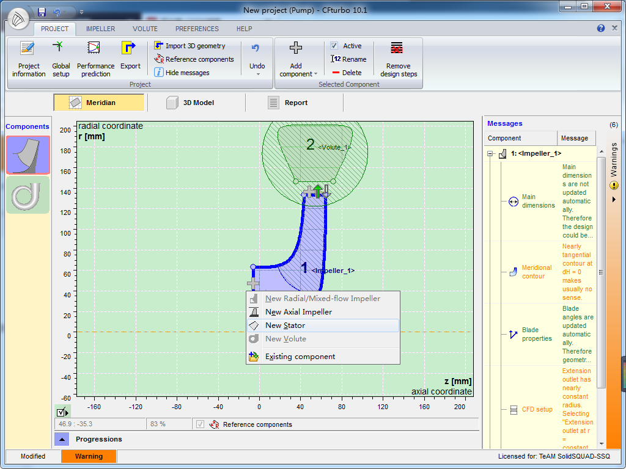626x469 pixels.
Task: Toggle the Active checkbox
Action: click(x=334, y=46)
